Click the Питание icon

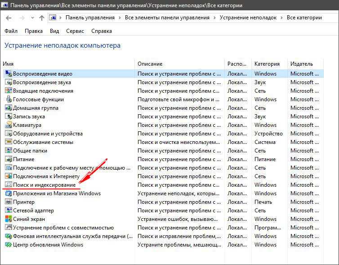tap(9, 159)
